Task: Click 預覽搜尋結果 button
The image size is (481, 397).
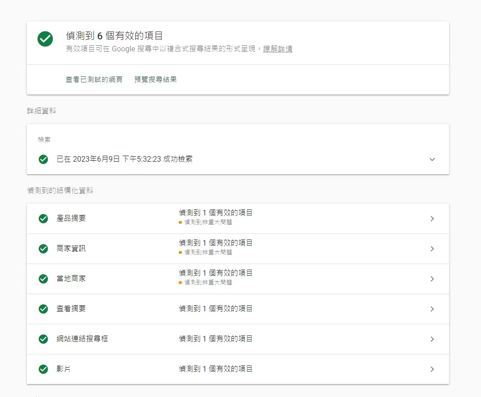Action: (x=156, y=80)
